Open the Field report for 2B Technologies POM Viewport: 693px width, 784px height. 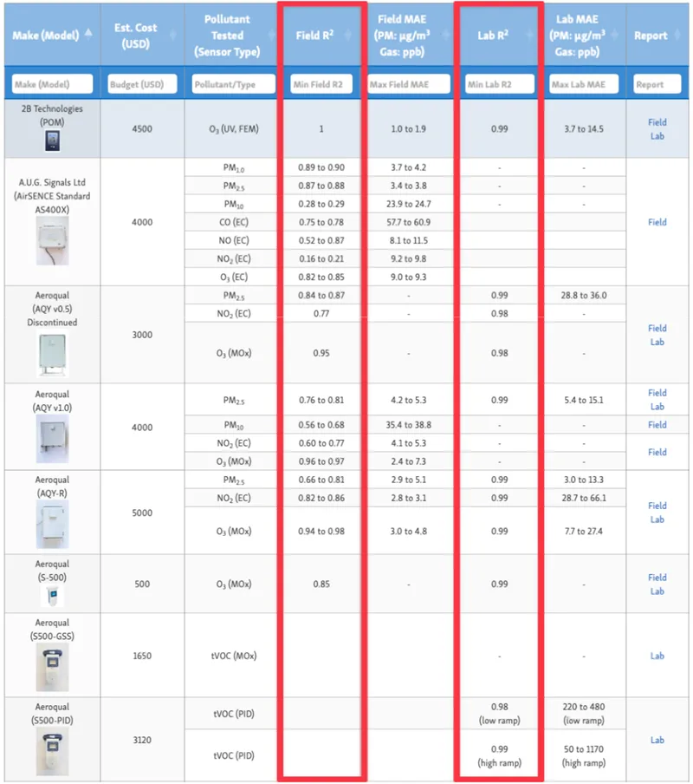point(656,121)
